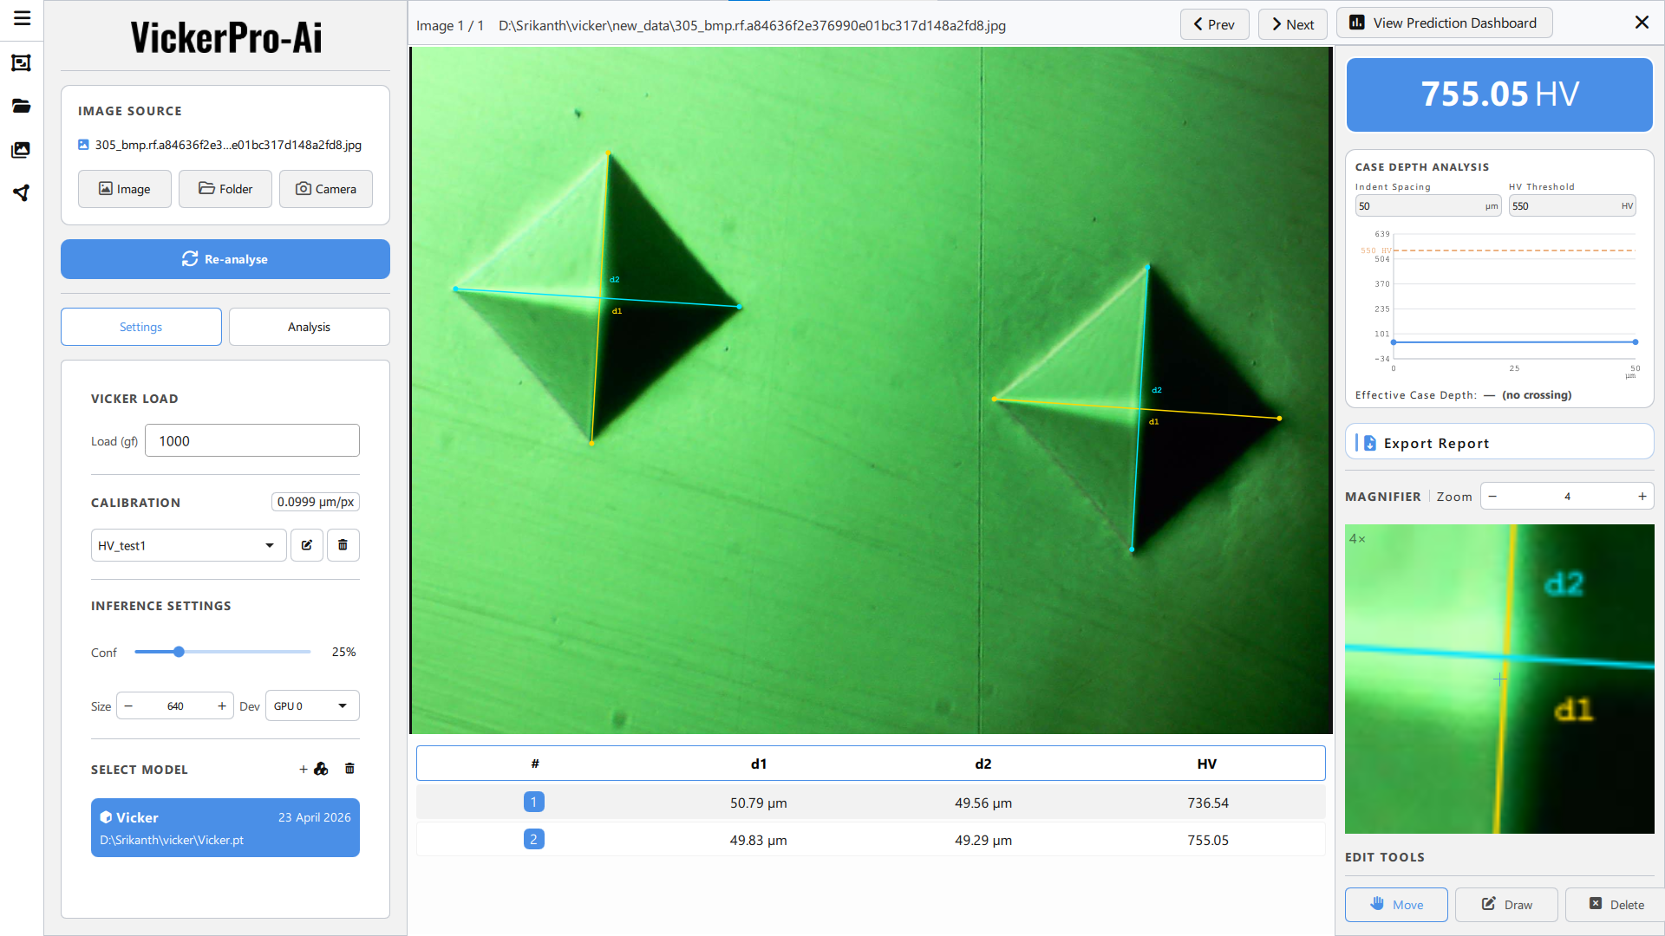Click the Camera source button
This screenshot has width=1665, height=936.
pos(326,189)
